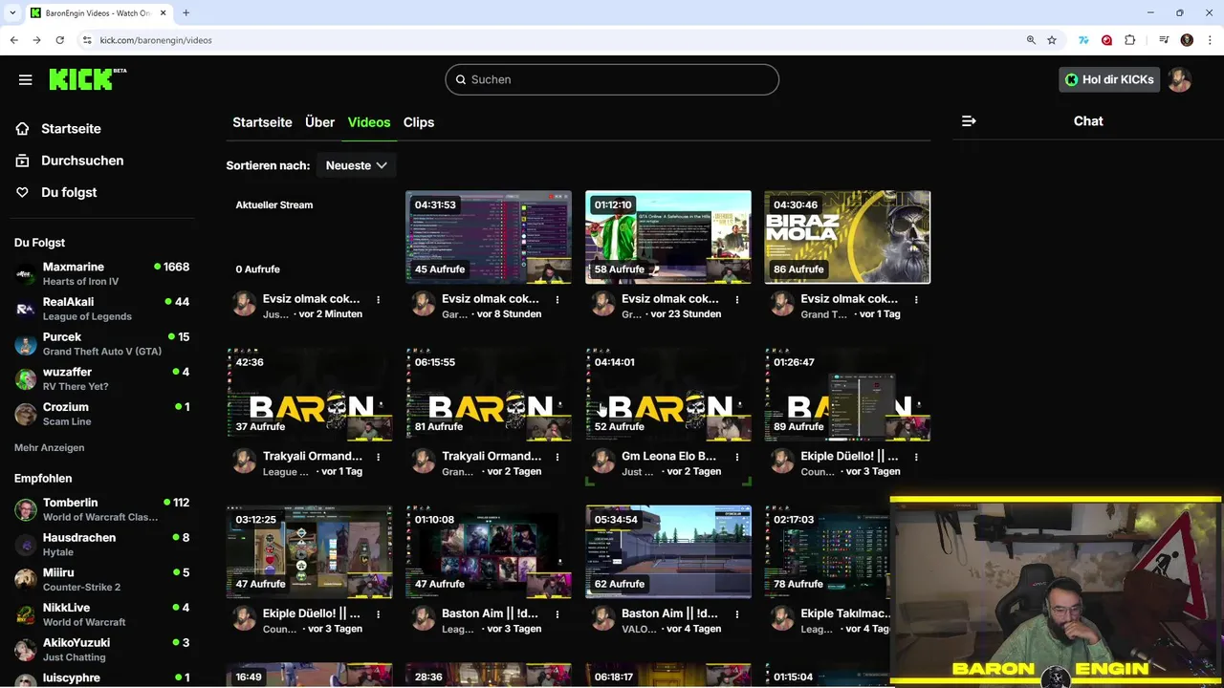Open the video thumbnail with 04:31:53 duration
This screenshot has height=688, width=1224.
click(x=489, y=237)
